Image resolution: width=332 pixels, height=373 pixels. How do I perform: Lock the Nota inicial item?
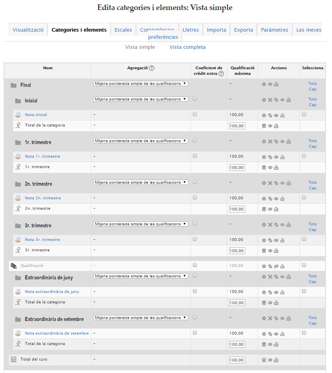282,116
